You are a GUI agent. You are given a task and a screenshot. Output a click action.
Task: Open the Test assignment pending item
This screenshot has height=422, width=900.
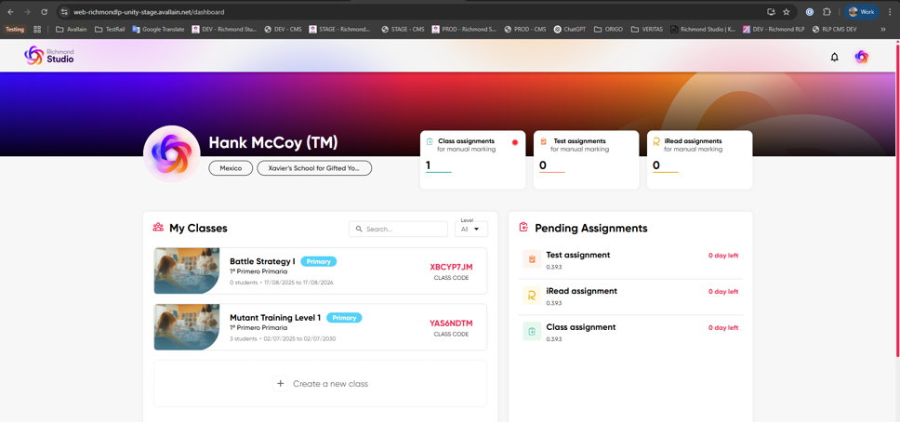[x=630, y=259]
